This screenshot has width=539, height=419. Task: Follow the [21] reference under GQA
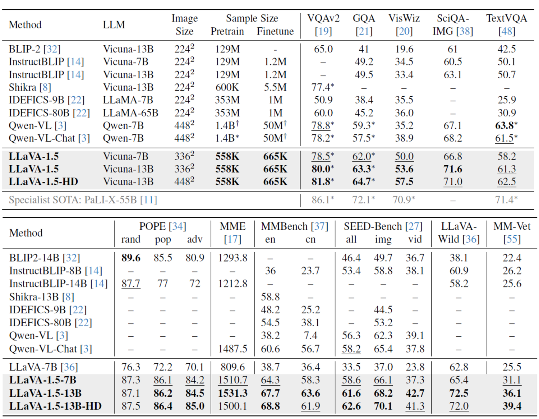point(364,32)
